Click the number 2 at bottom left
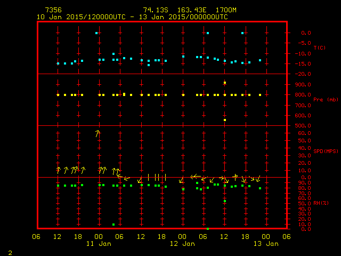 click(10, 251)
